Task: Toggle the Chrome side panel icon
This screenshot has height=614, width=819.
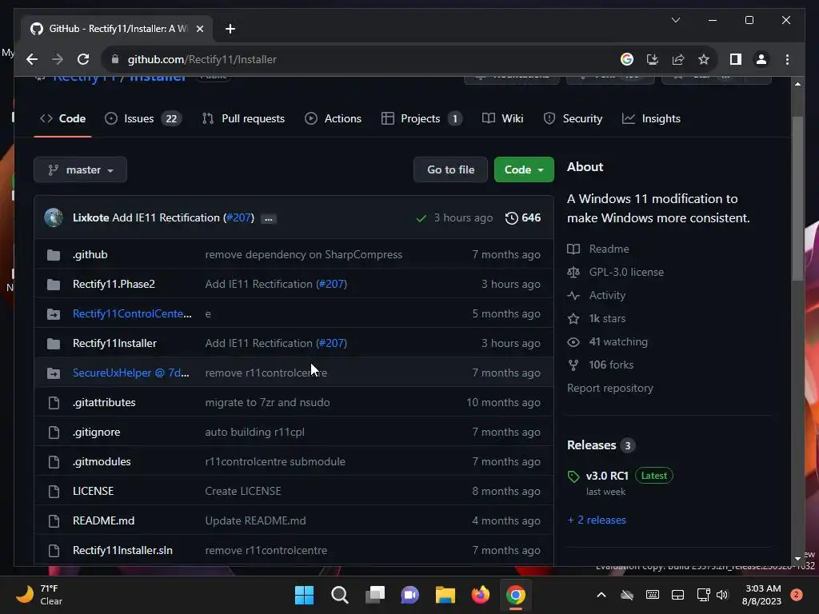Action: tap(736, 59)
